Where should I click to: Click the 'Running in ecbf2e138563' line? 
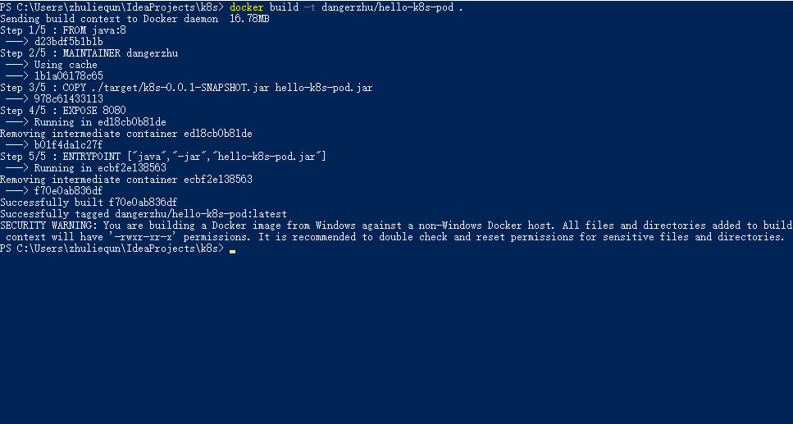pyautogui.click(x=100, y=168)
